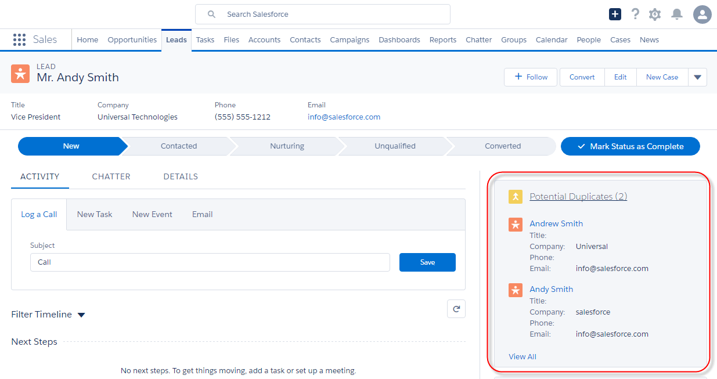Select the Email composer tab

pyautogui.click(x=203, y=214)
